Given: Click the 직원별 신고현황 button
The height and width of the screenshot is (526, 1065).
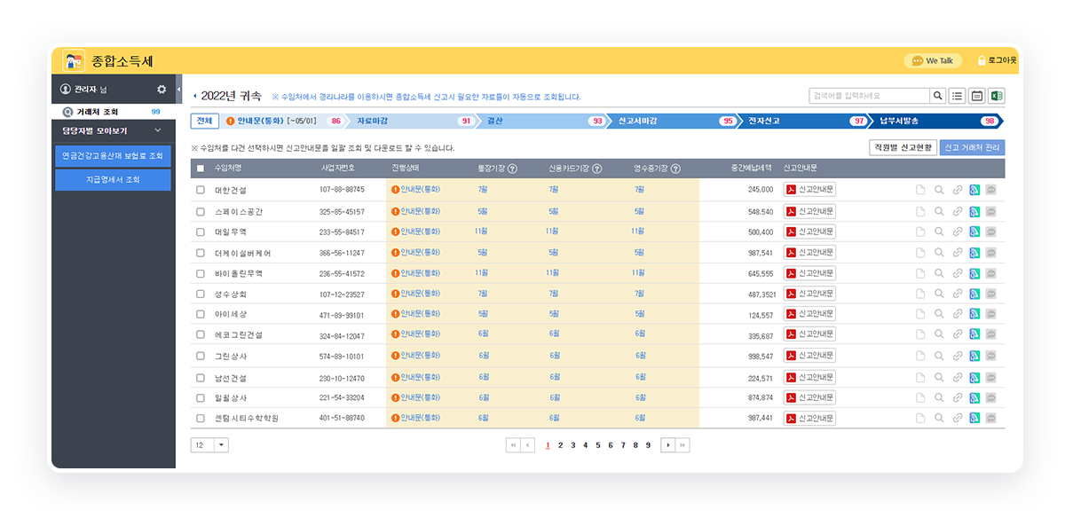Looking at the screenshot, I should coord(903,148).
